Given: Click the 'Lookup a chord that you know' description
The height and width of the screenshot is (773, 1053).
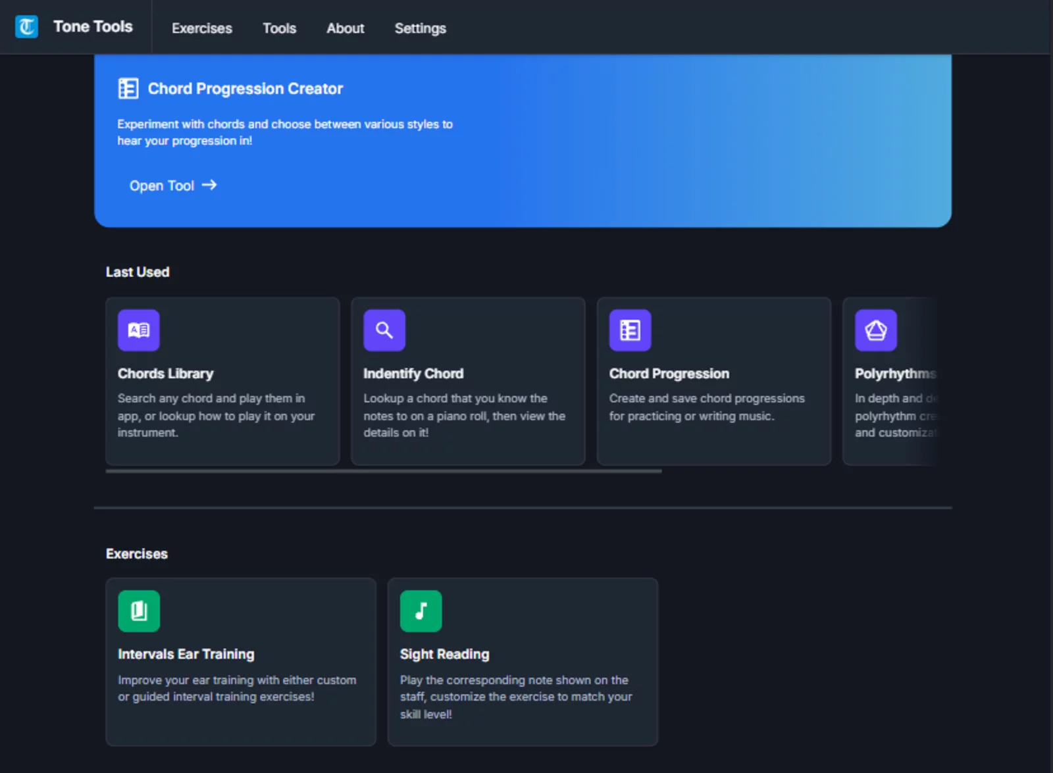Looking at the screenshot, I should coord(465,415).
